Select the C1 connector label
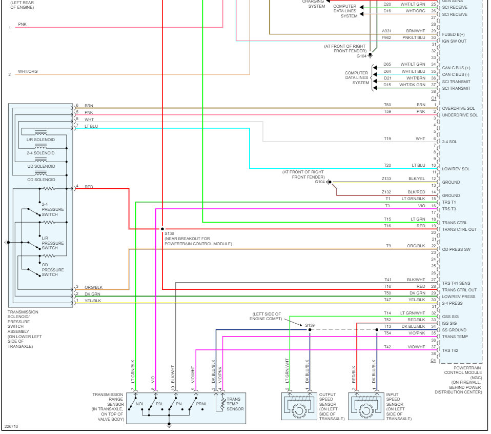491x434 pixels. [x=434, y=98]
